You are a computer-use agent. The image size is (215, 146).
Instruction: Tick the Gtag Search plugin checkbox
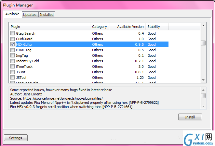[x=12, y=33]
